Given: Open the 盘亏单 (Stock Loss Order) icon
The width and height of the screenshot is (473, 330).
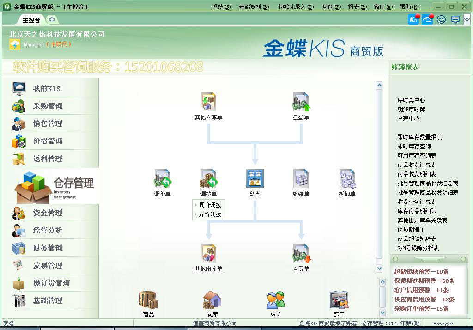Looking at the screenshot, I should click(x=301, y=254).
